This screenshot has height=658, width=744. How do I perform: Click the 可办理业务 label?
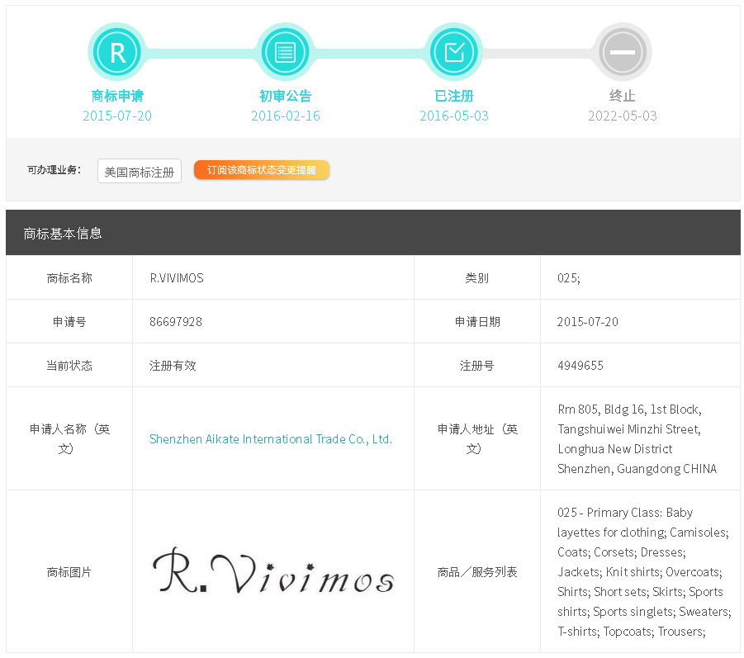tap(54, 170)
